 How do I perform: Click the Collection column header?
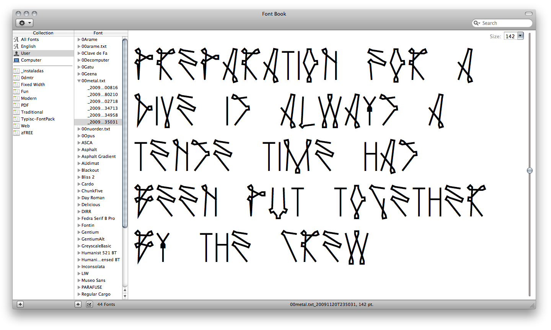[43, 33]
